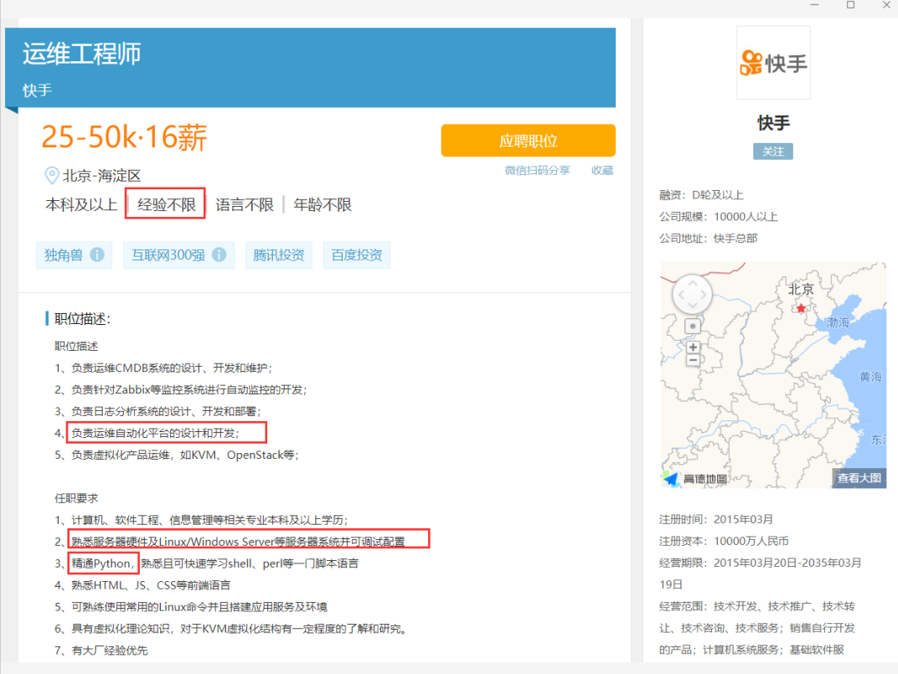Click the 渤海 label on the map
Screen dimensions: 898x674
[838, 322]
